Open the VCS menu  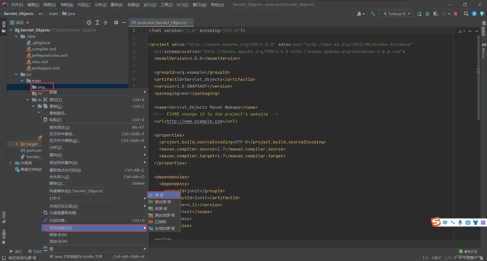[182, 5]
